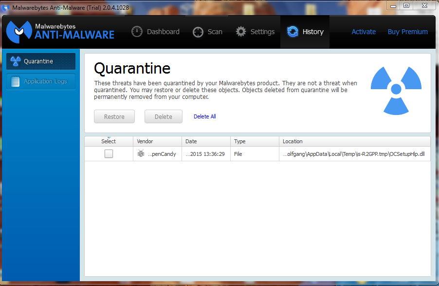Select the OCSetupHlp.dll location entry

point(354,154)
